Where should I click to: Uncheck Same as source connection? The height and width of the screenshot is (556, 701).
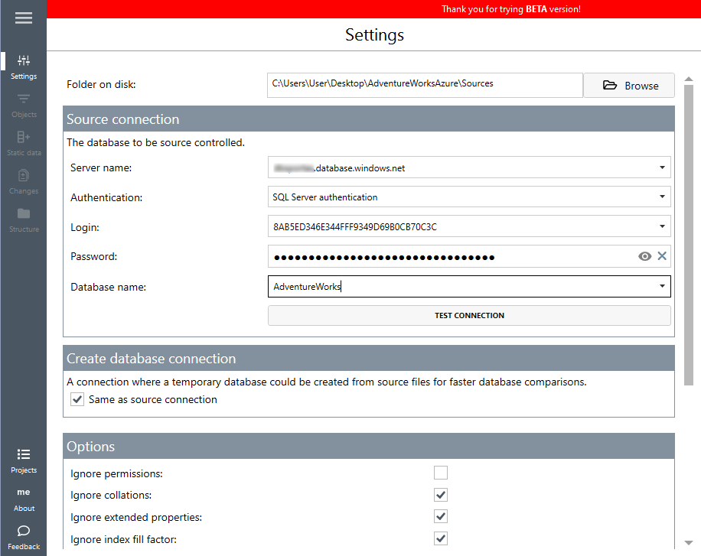click(77, 399)
